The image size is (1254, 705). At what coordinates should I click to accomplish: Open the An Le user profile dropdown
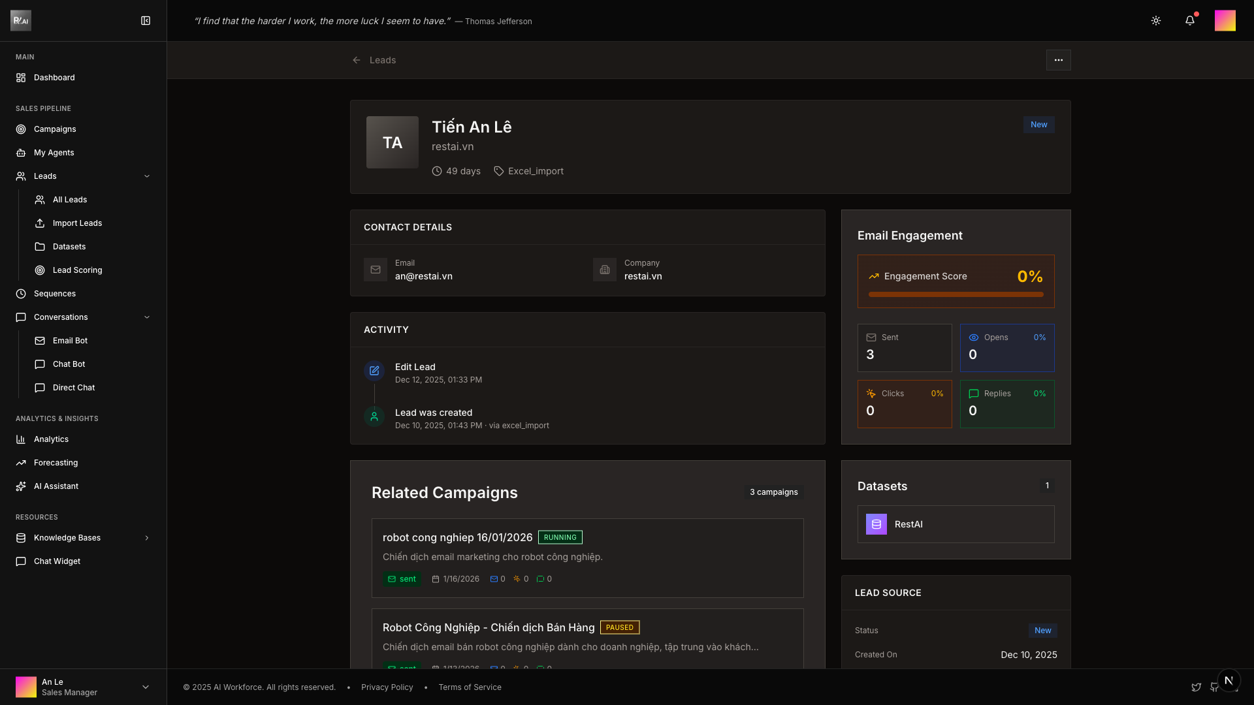click(146, 687)
